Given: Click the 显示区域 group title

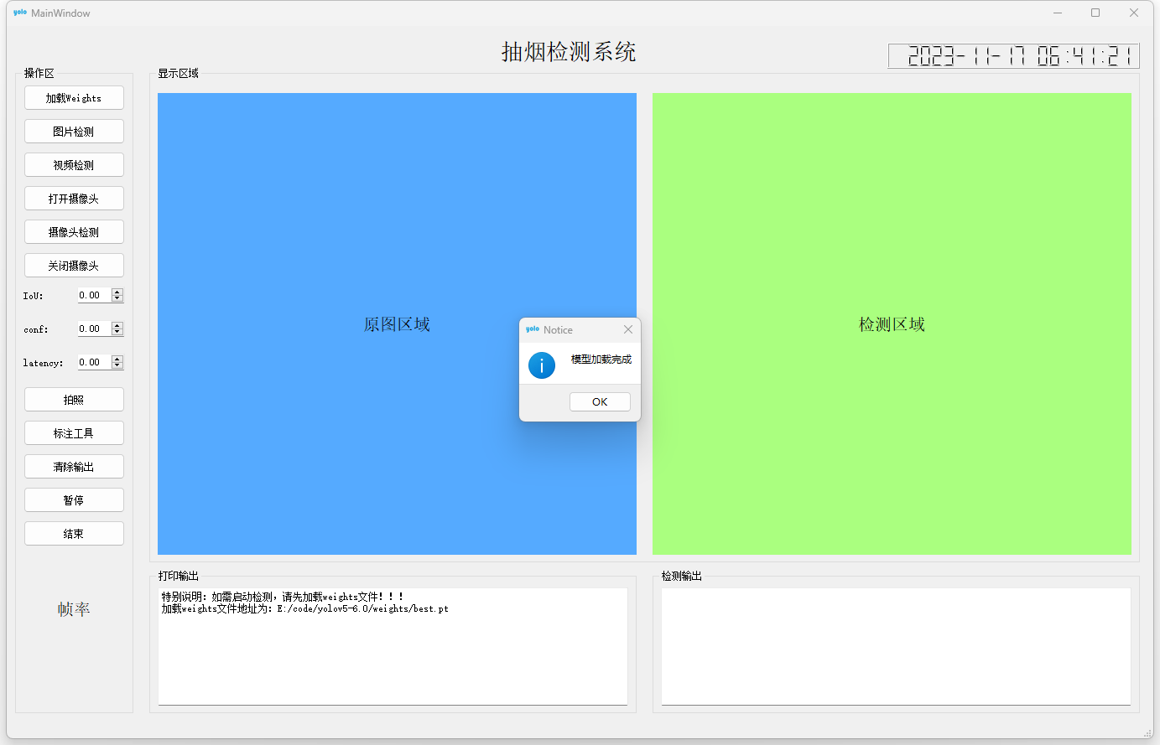Looking at the screenshot, I should (178, 73).
